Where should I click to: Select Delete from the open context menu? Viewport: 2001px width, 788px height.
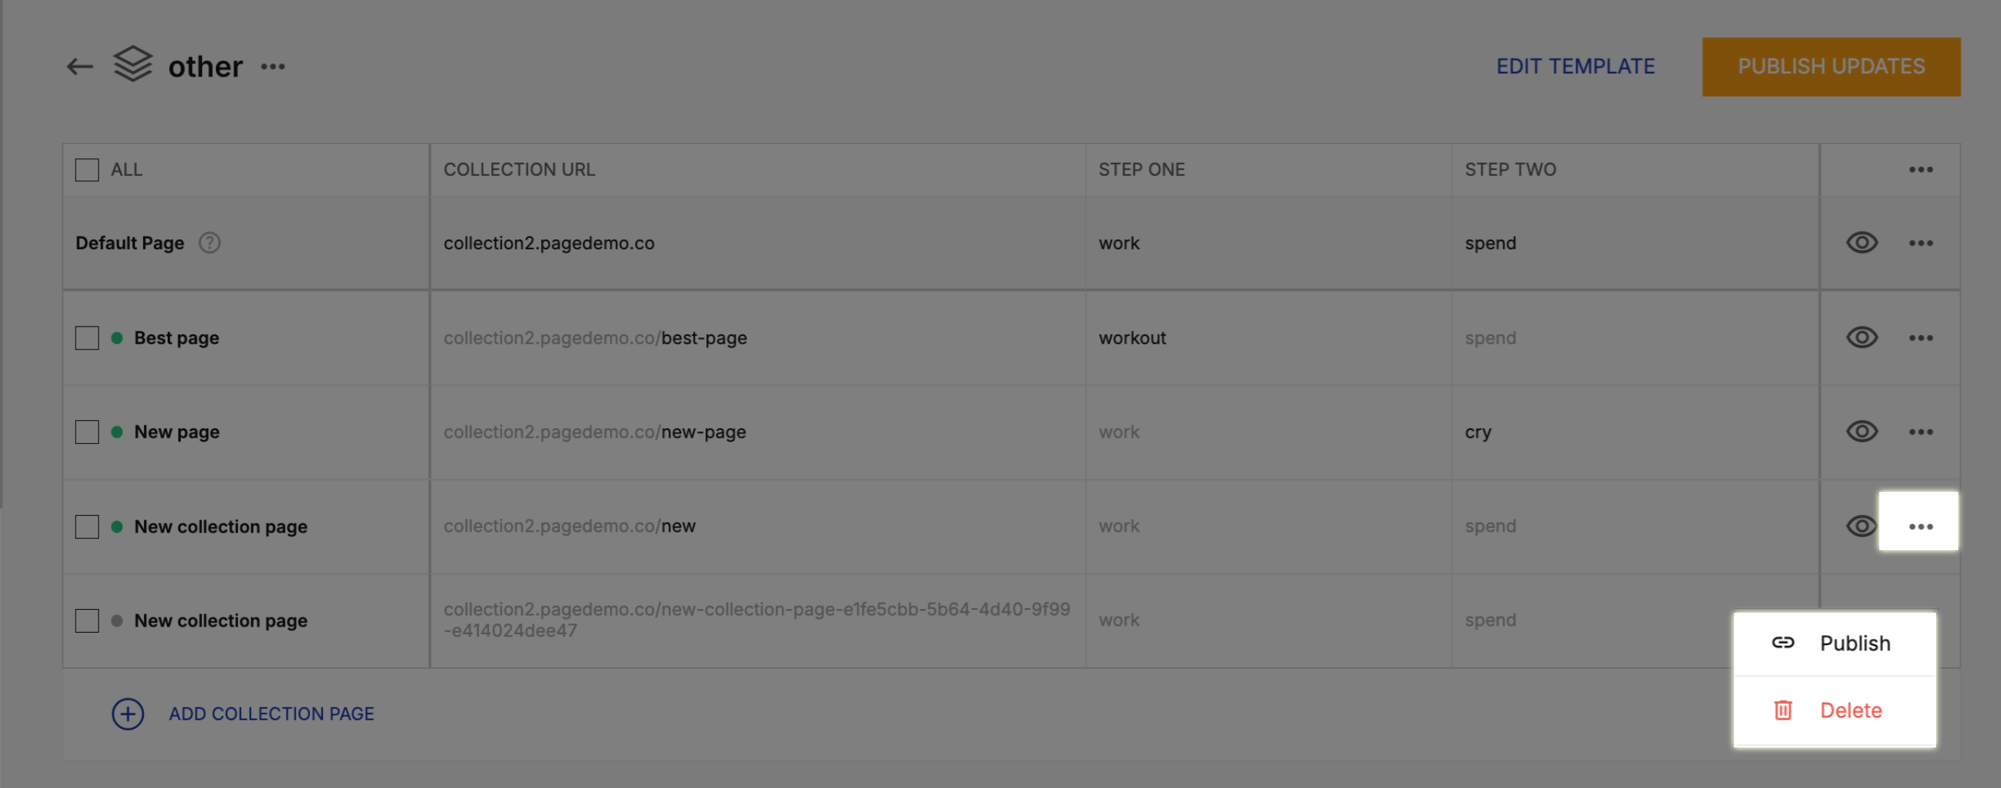pyautogui.click(x=1850, y=711)
